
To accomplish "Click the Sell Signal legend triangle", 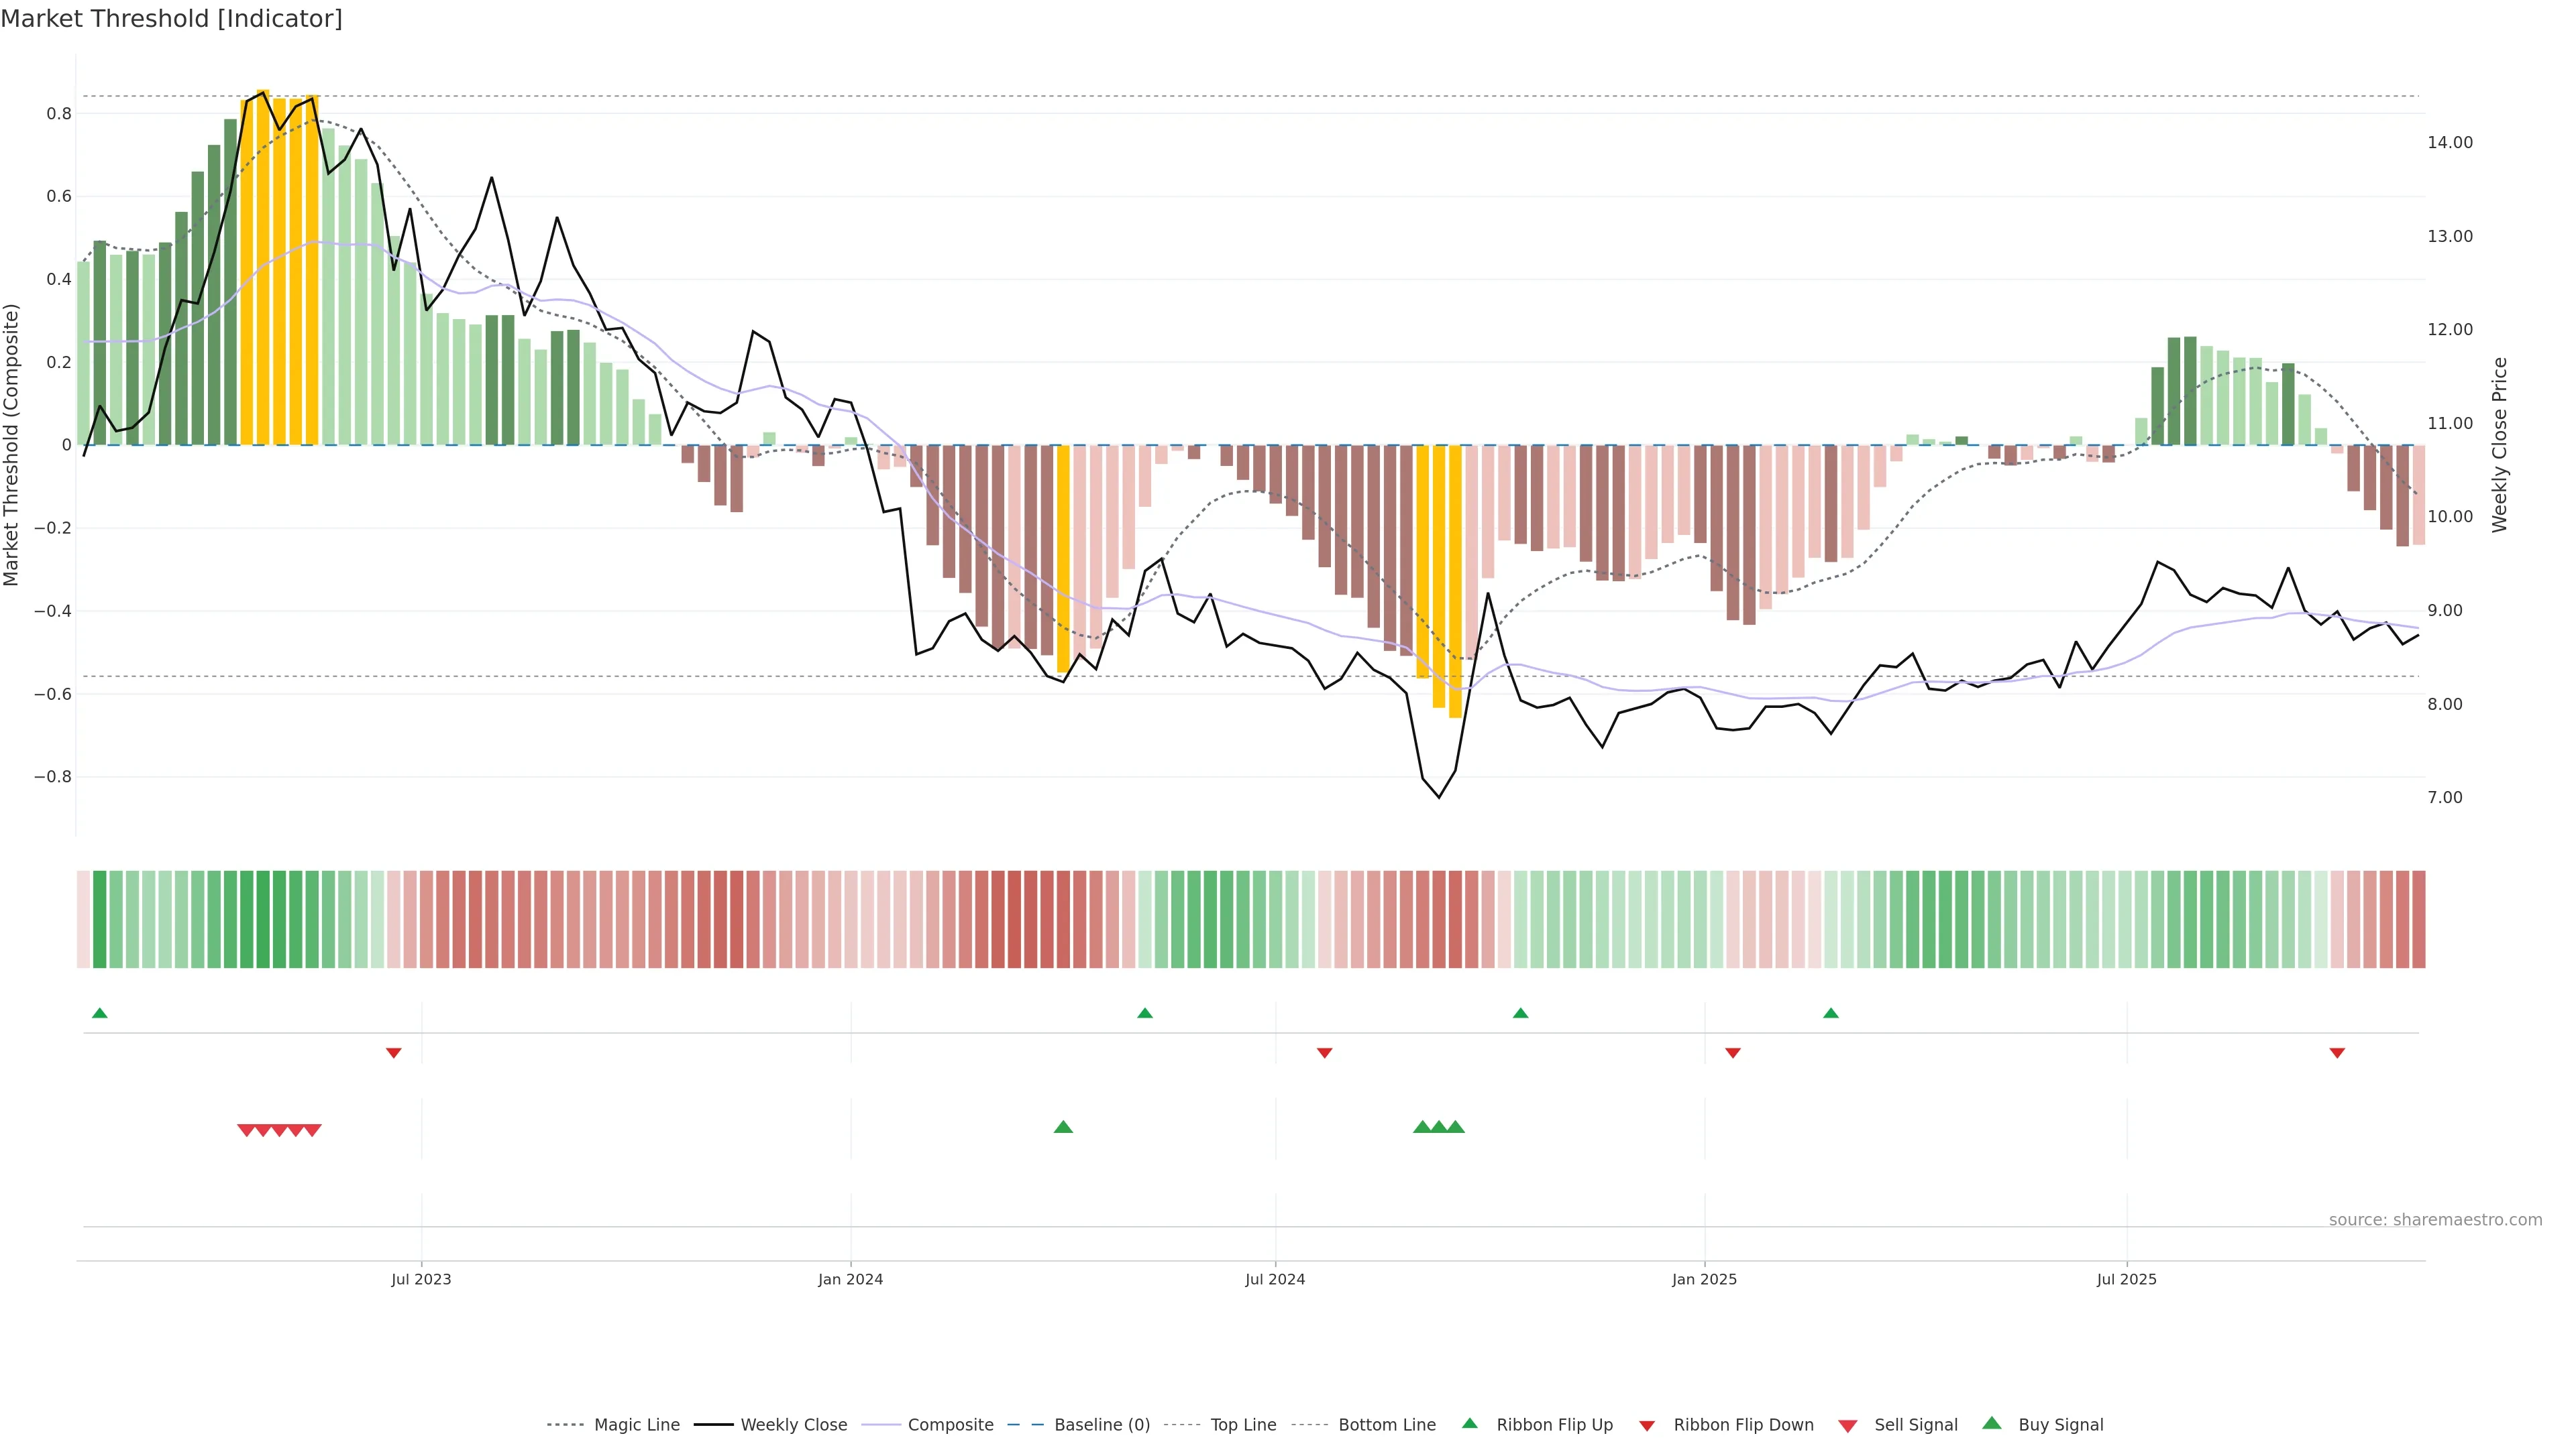I will 1848,1426.
